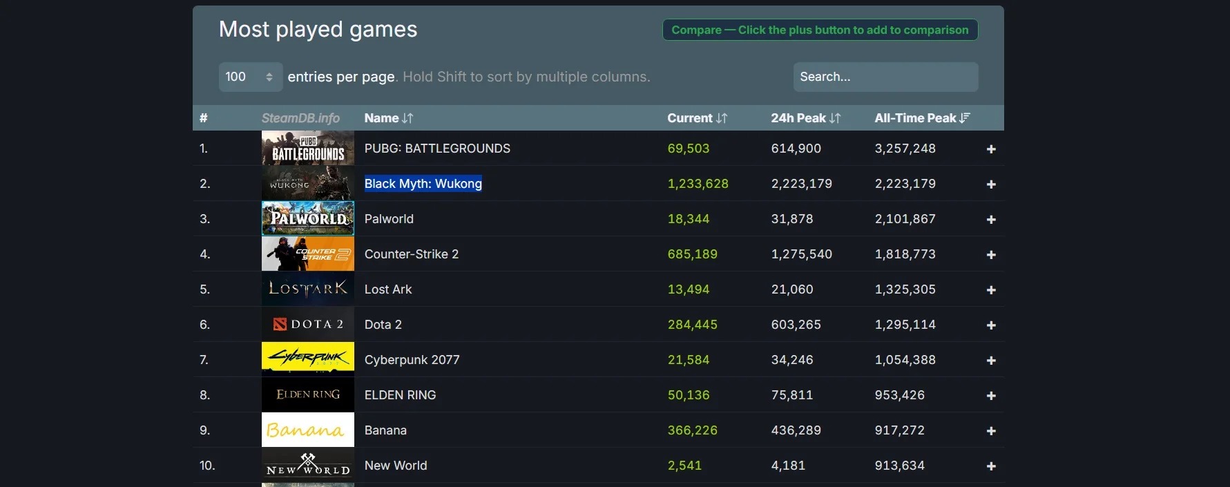
Task: Open the New World game link
Action: click(396, 466)
